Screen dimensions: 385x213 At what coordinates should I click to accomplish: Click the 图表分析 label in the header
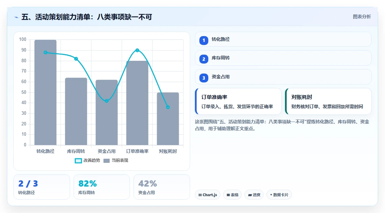click(362, 17)
